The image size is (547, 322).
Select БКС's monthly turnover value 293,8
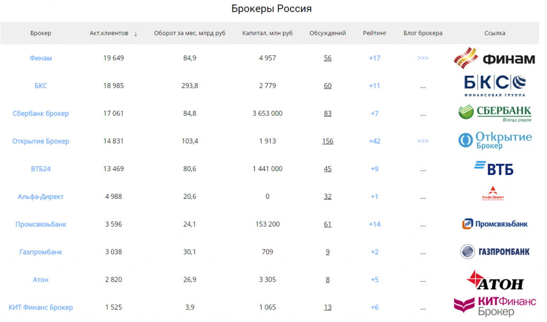click(x=190, y=86)
